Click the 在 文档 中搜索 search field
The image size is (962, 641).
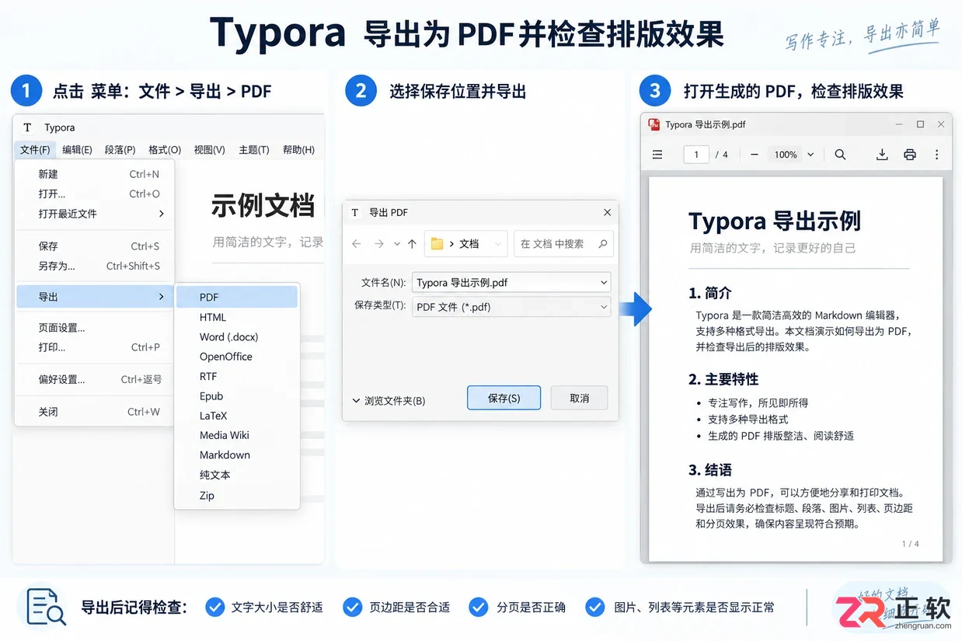[563, 244]
